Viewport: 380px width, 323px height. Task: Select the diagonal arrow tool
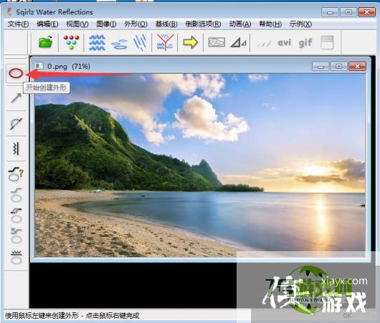(16, 98)
